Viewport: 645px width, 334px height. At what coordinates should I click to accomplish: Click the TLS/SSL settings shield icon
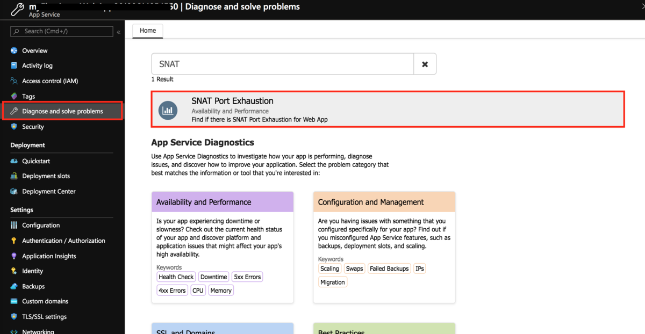click(x=15, y=317)
